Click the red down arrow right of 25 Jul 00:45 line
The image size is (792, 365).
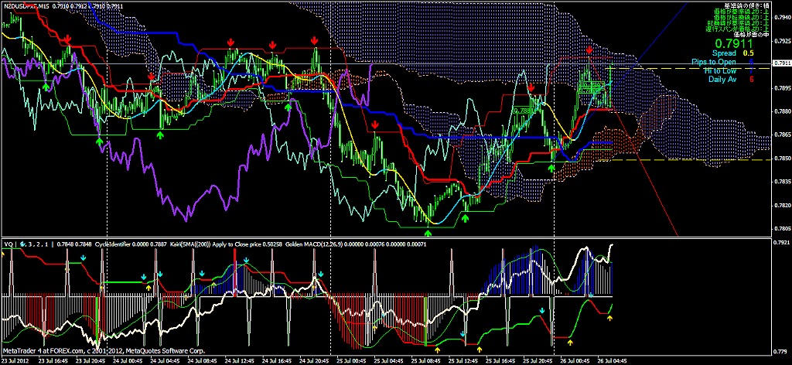pos(375,125)
